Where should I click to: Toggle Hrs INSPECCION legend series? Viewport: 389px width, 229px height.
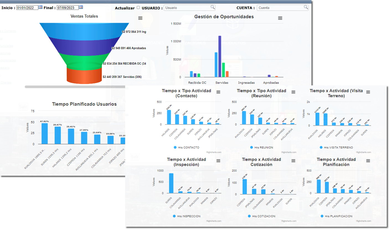pos(186,216)
